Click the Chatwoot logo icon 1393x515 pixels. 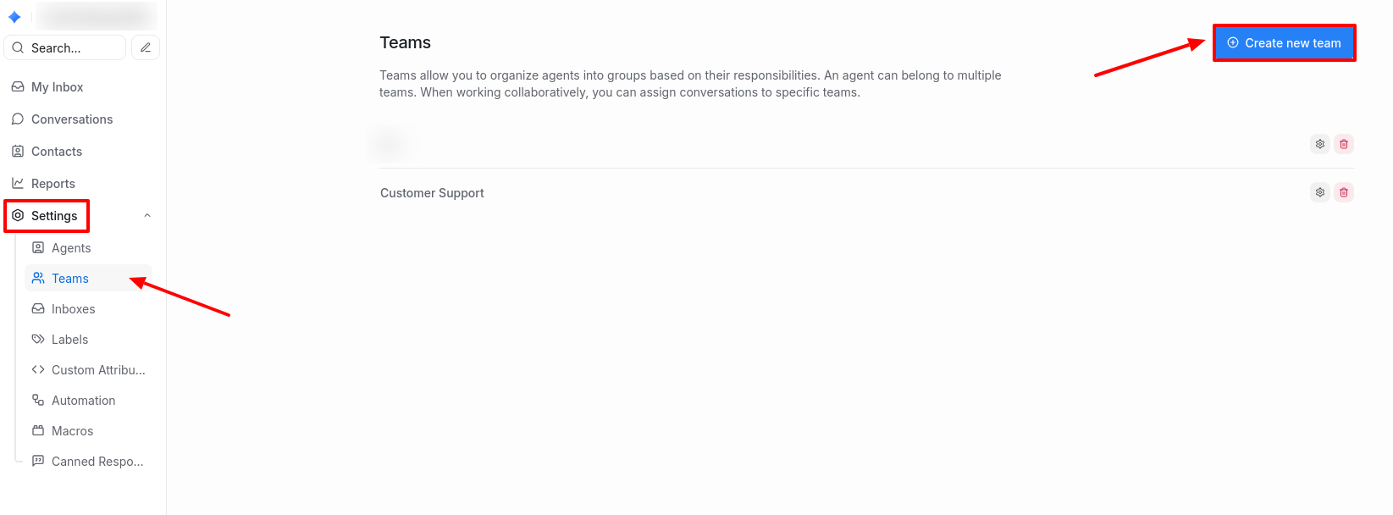coord(14,17)
